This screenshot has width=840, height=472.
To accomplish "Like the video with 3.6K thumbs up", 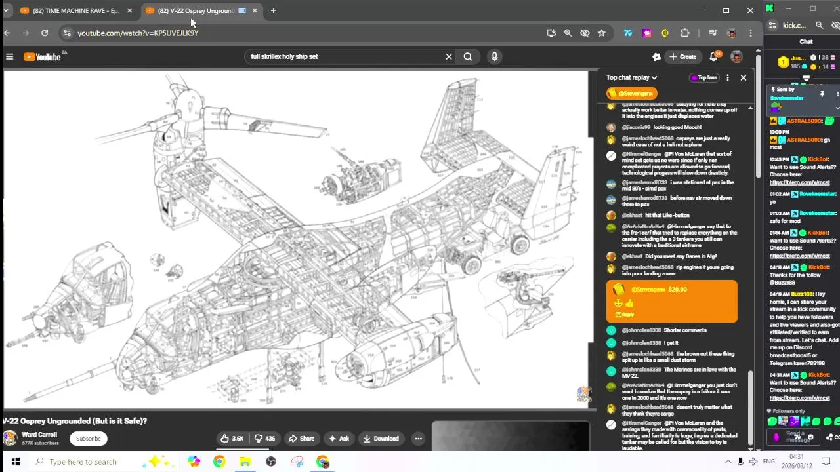I will point(232,439).
